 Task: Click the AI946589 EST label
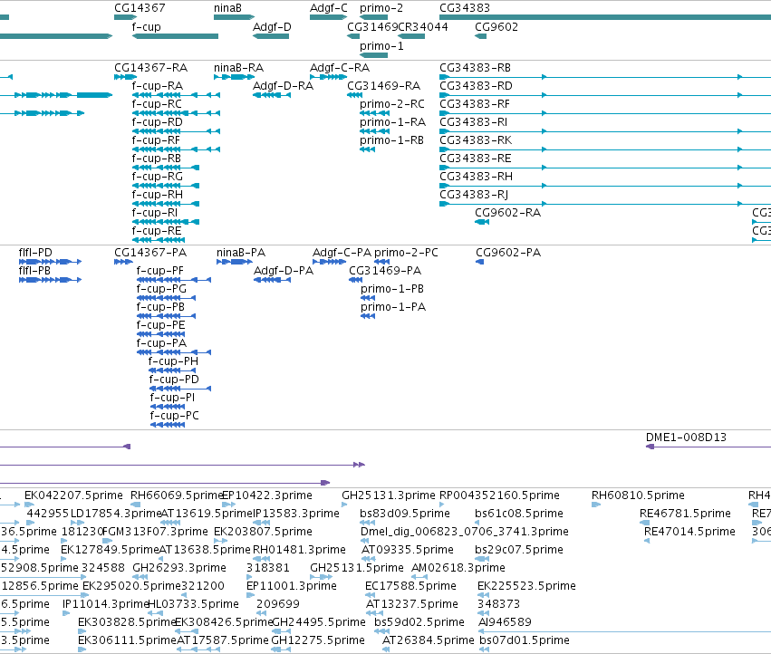[505, 622]
